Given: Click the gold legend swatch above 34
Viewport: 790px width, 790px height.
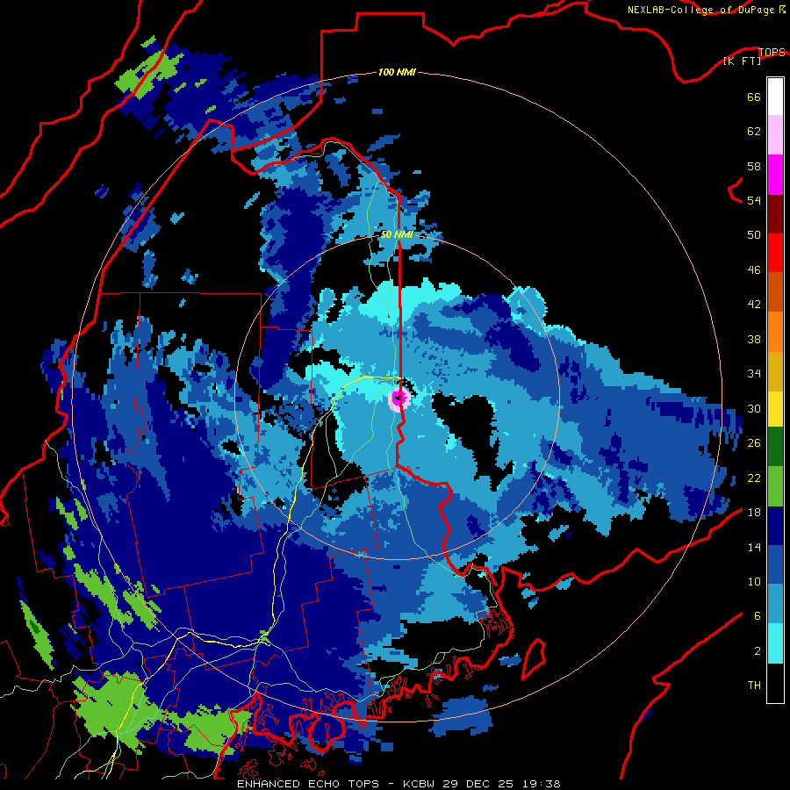Looking at the screenshot, I should (x=775, y=371).
